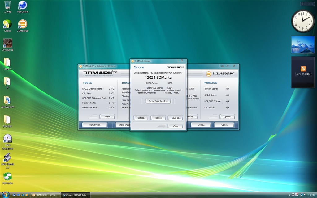Click the Windows Start orb

[x=5, y=195]
